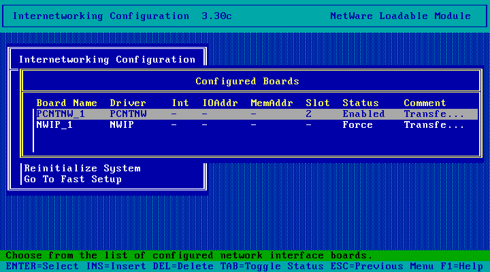Click the Slot column header
Image resolution: width=490 pixels, height=272 pixels.
(318, 103)
